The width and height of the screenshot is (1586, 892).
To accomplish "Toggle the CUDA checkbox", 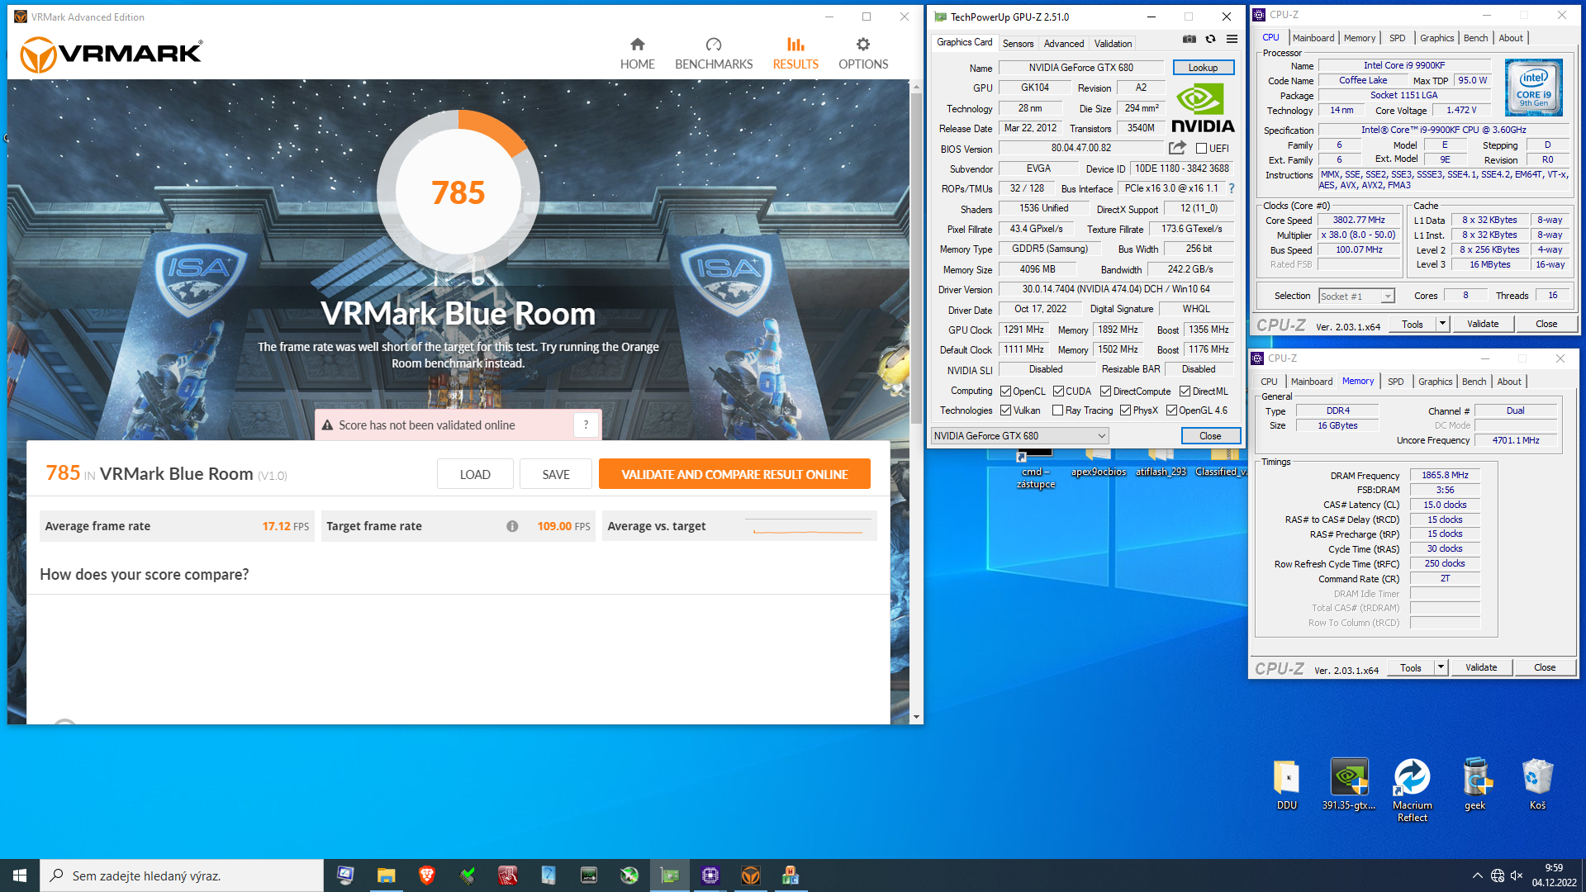I will coord(1058,391).
